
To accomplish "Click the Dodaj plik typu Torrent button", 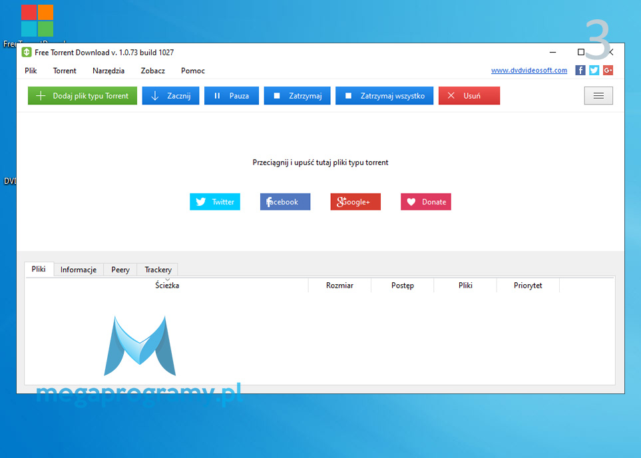I will pos(83,96).
